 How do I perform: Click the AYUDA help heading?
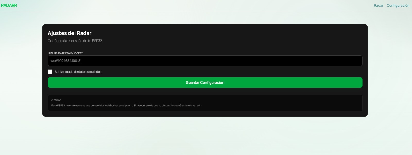[56, 100]
